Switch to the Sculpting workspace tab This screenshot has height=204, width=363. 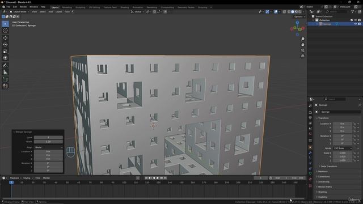tap(81, 7)
